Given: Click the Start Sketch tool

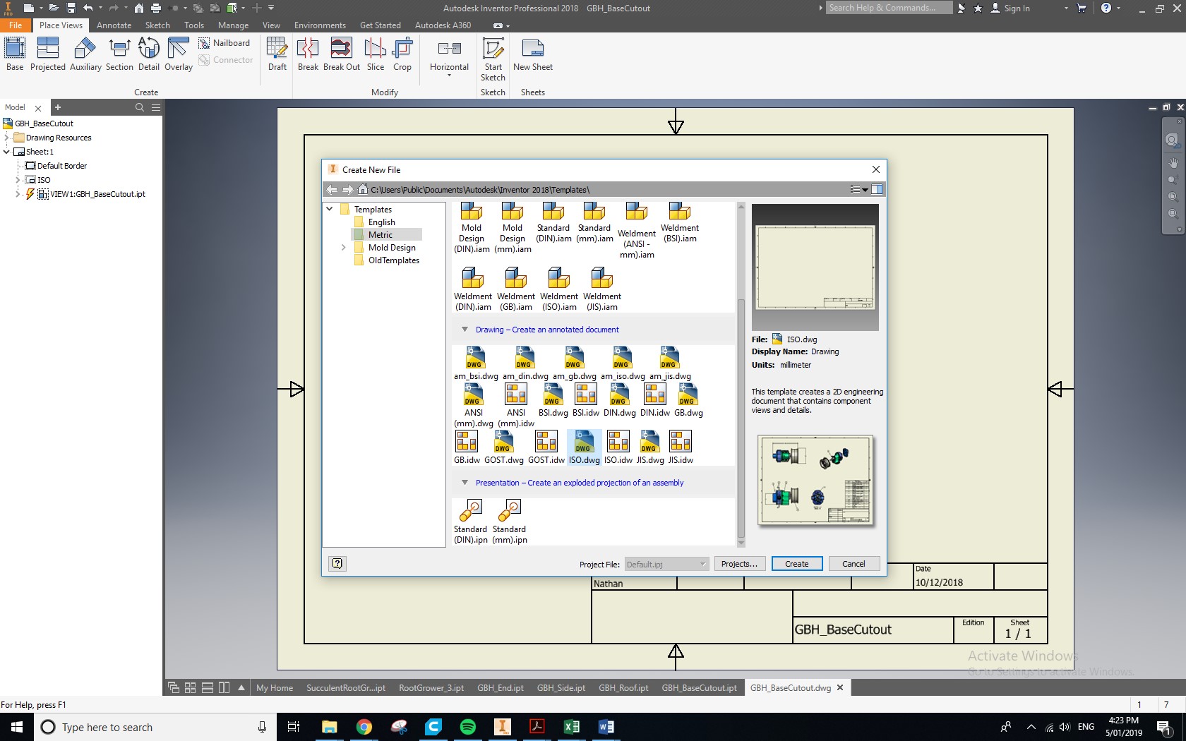Looking at the screenshot, I should pyautogui.click(x=493, y=59).
